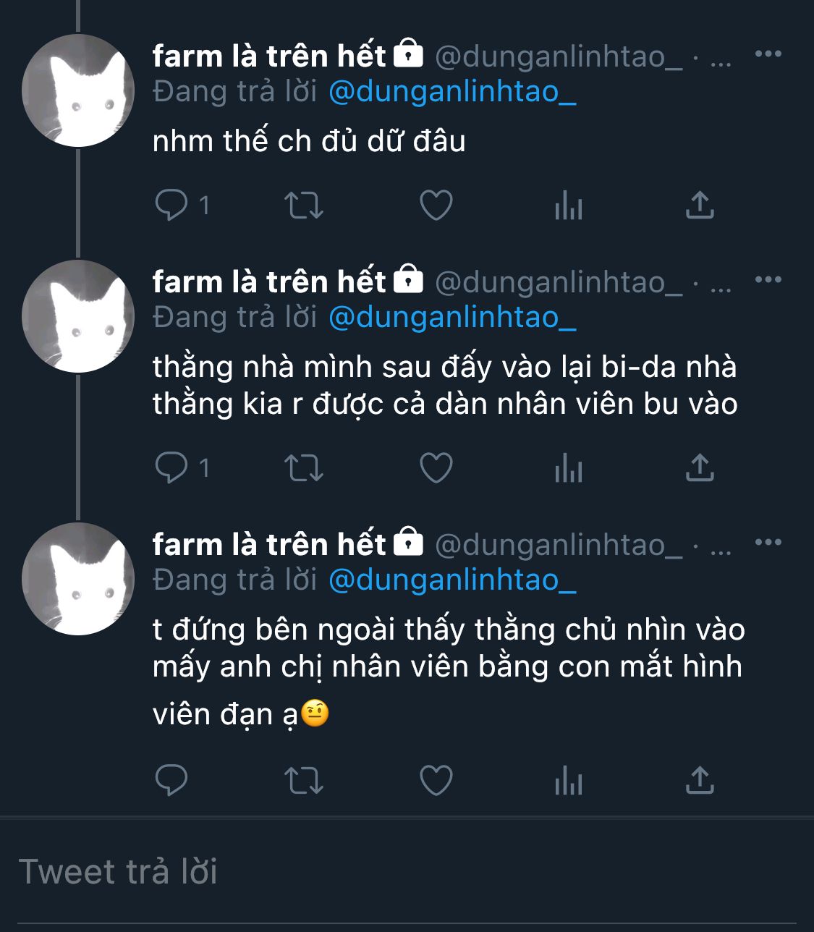The width and height of the screenshot is (814, 932).
Task: Open more options for the second tweet
Action: (768, 280)
